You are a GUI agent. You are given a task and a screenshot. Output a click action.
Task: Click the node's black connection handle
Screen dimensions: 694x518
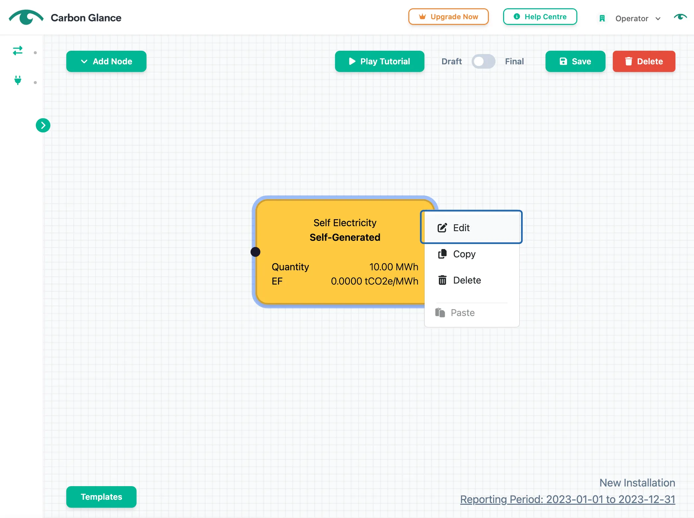[x=255, y=252]
